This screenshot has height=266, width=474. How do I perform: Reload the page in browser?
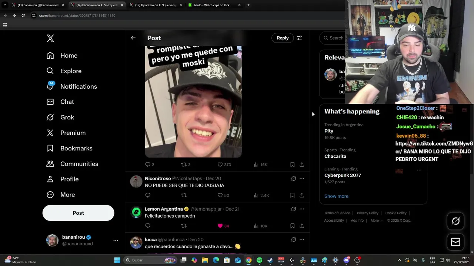pos(23,16)
